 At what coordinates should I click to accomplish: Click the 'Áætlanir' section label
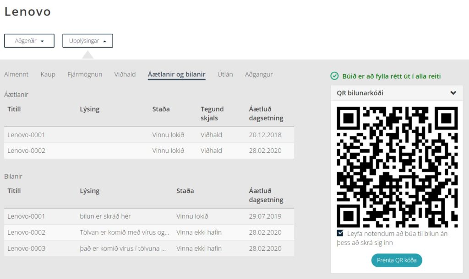[16, 94]
